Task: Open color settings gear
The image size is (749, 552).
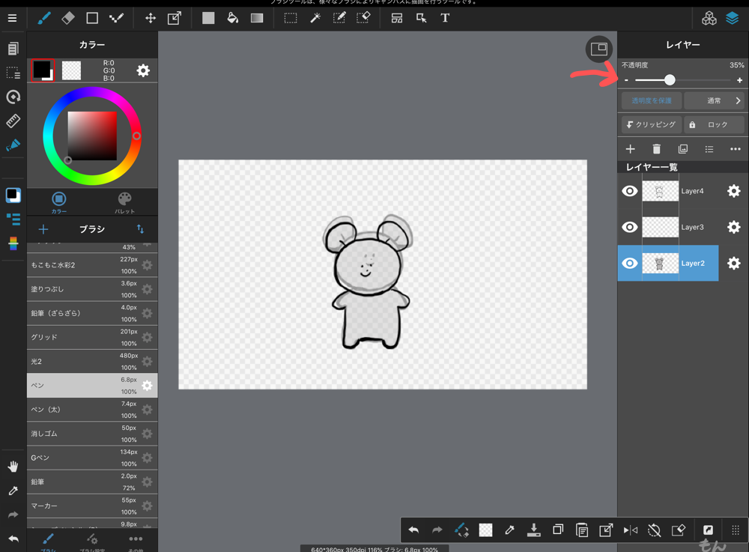Action: 143,70
